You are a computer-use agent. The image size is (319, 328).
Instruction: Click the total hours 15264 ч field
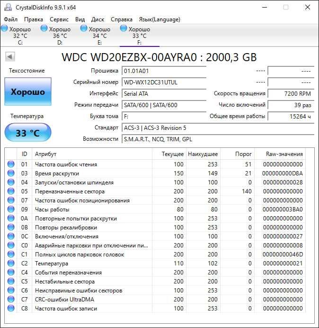click(x=291, y=116)
